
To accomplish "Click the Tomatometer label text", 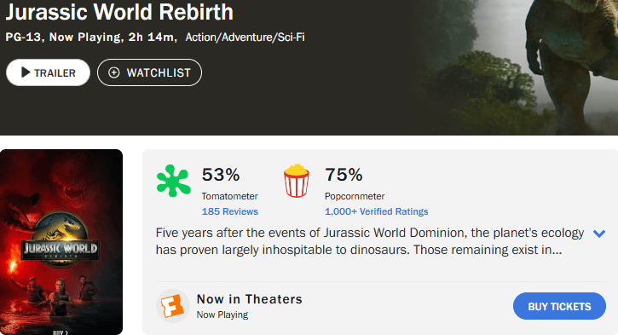I will 230,196.
